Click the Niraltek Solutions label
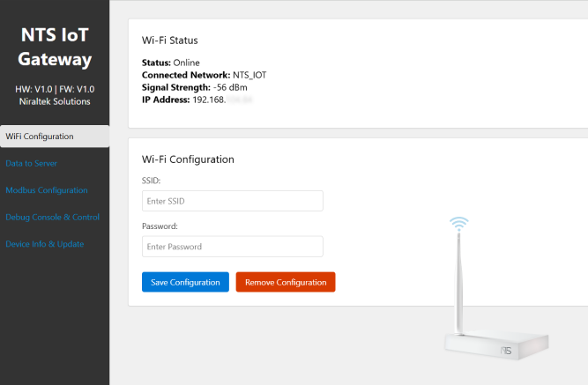 point(55,101)
